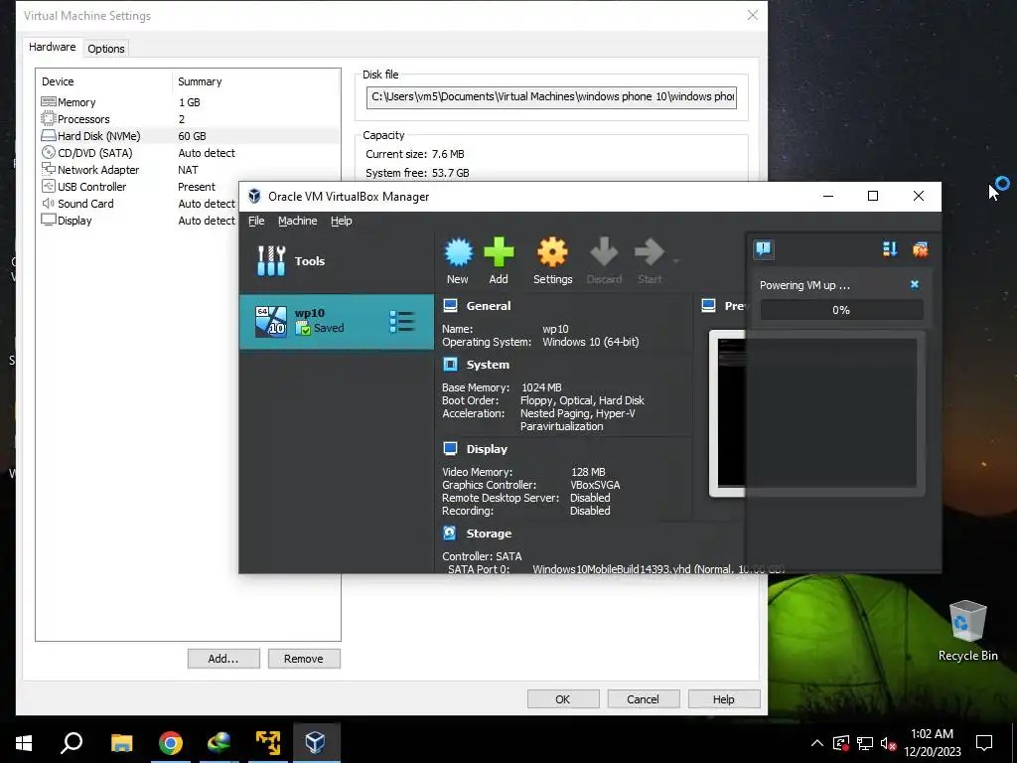Open the Windows Start menu
Screen dimensions: 1017x763
coord(24,742)
